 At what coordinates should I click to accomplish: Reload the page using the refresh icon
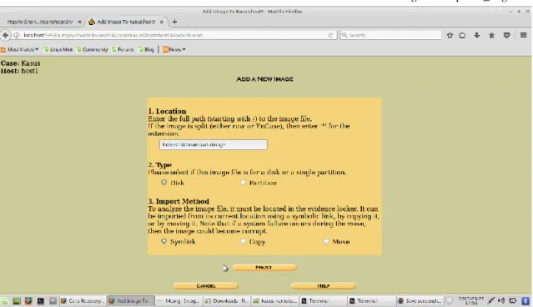(330, 35)
